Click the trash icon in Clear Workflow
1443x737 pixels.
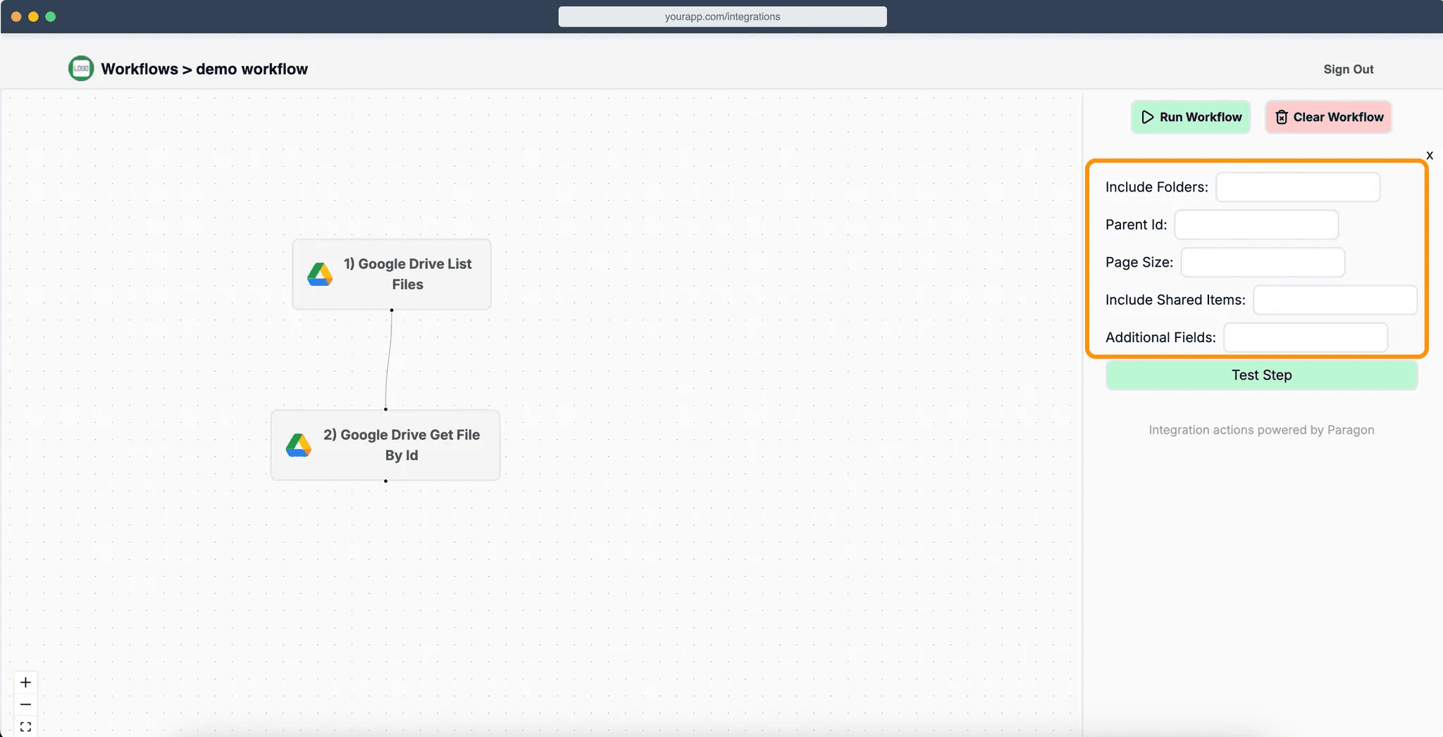(x=1281, y=117)
